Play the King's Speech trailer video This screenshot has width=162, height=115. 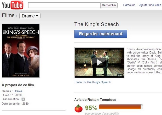pos(99,62)
